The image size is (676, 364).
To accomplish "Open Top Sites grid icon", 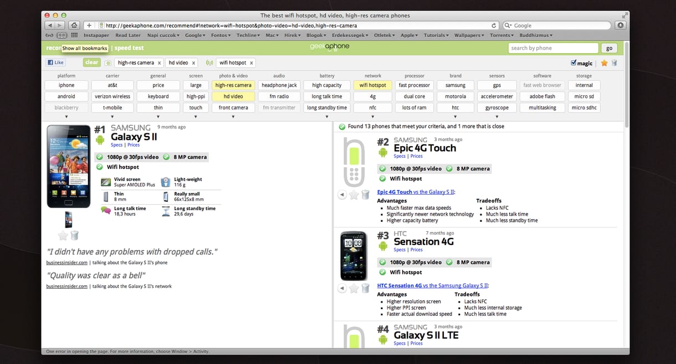I will coord(74,35).
